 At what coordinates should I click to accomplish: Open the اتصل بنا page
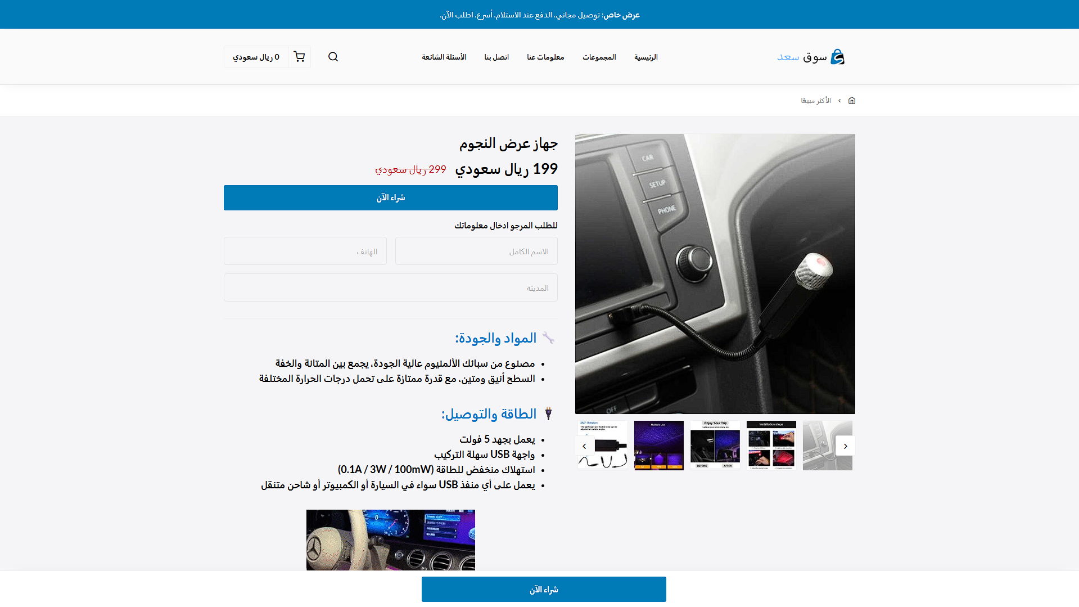coord(496,57)
